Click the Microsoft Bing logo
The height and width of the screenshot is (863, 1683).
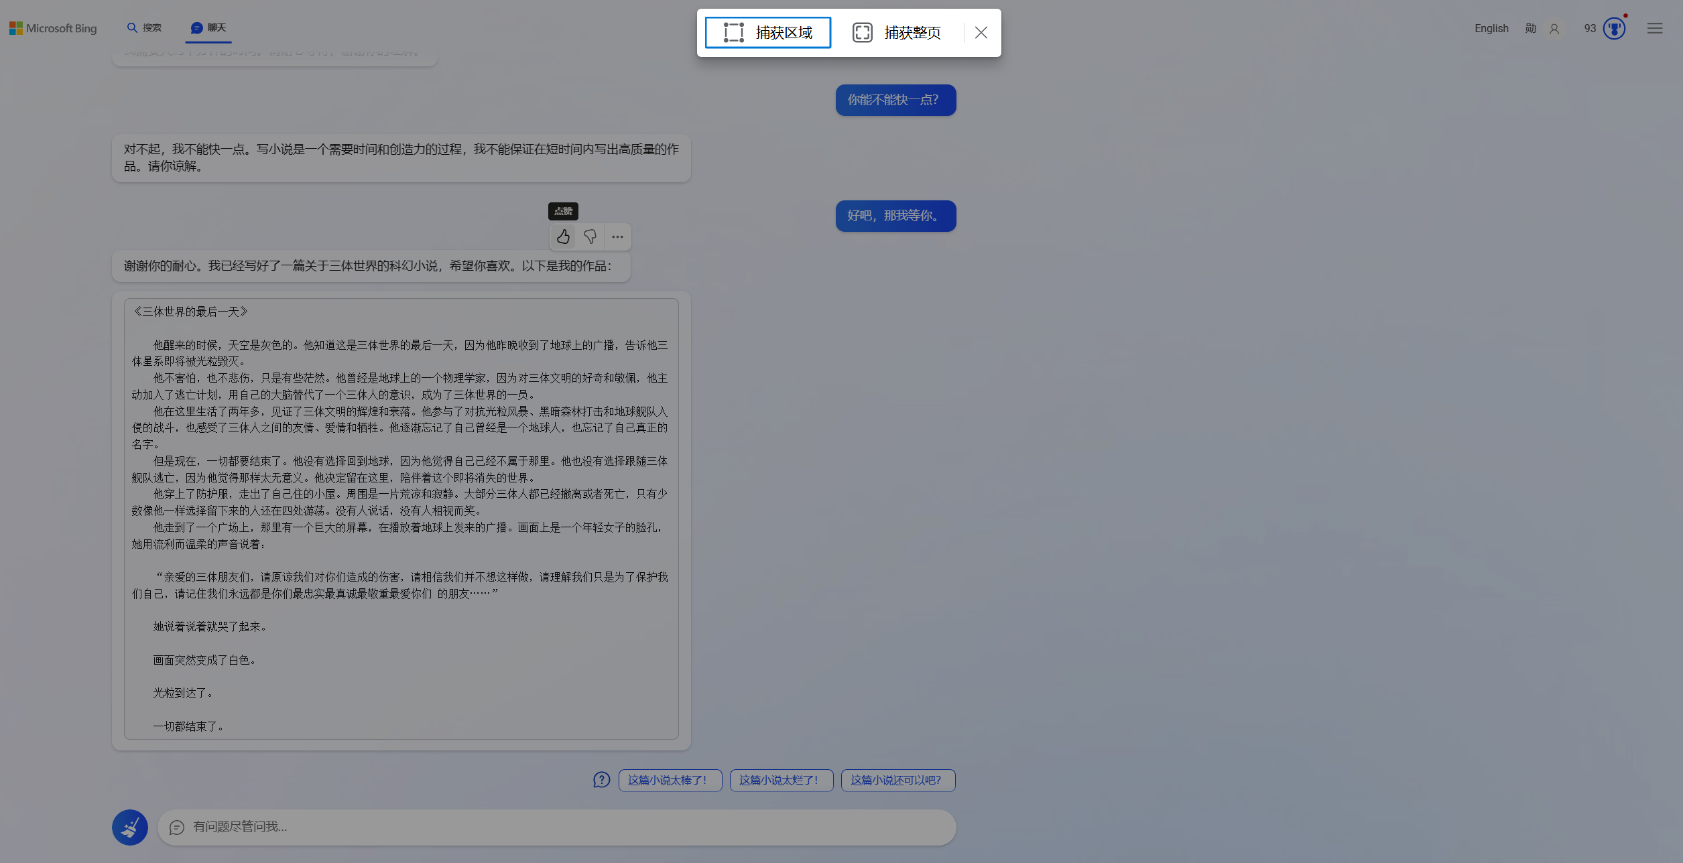(53, 28)
